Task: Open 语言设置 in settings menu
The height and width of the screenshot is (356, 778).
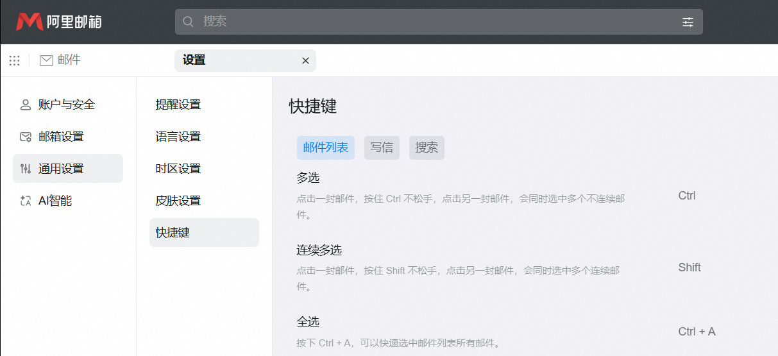Action: tap(178, 137)
